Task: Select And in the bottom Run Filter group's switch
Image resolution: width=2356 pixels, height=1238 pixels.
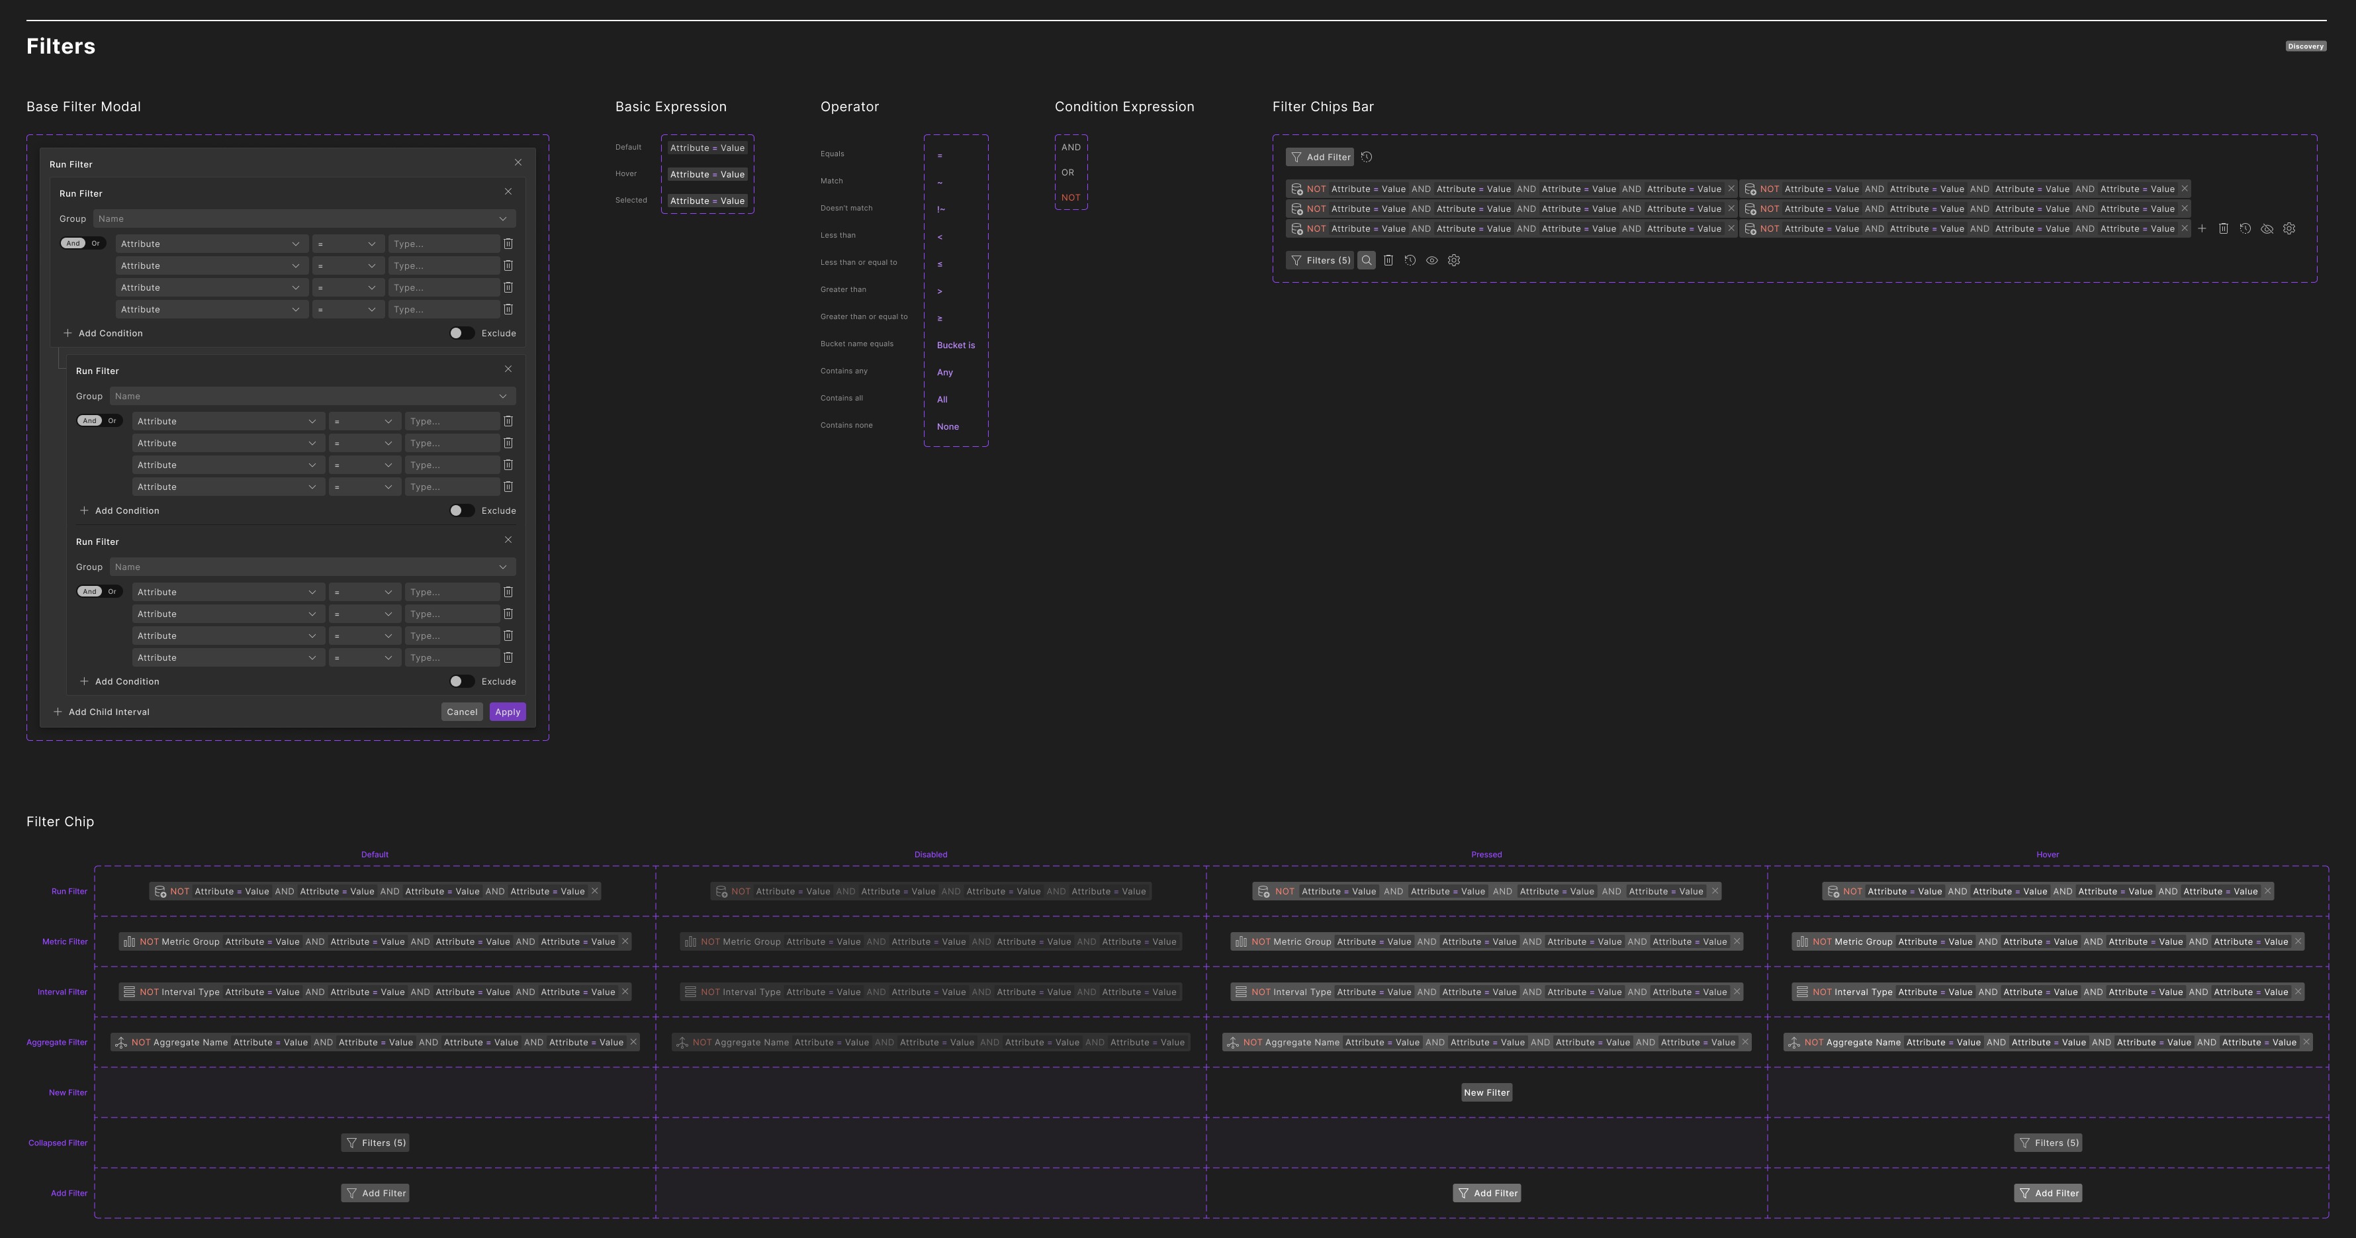Action: pyautogui.click(x=89, y=591)
